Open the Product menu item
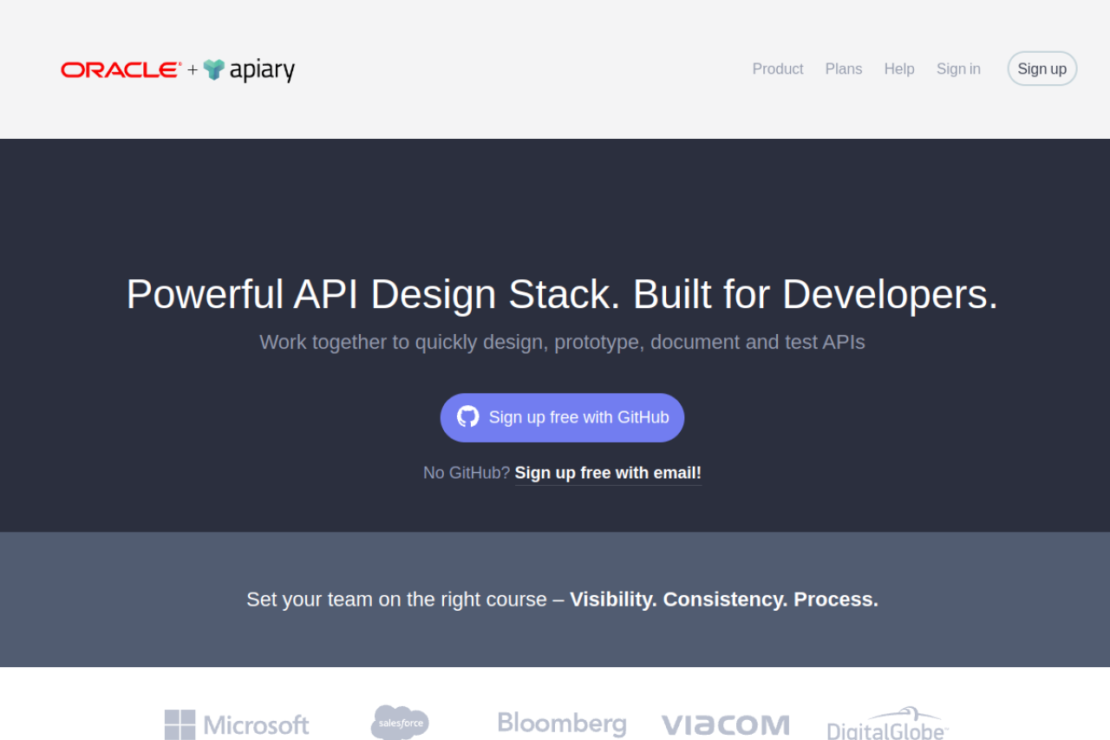This screenshot has width=1110, height=740. tap(777, 69)
